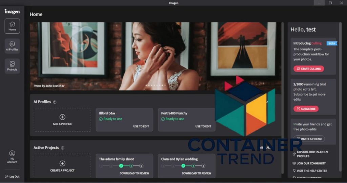The width and height of the screenshot is (347, 183).
Task: Click help icon next to Active Projects
Action: [63, 148]
